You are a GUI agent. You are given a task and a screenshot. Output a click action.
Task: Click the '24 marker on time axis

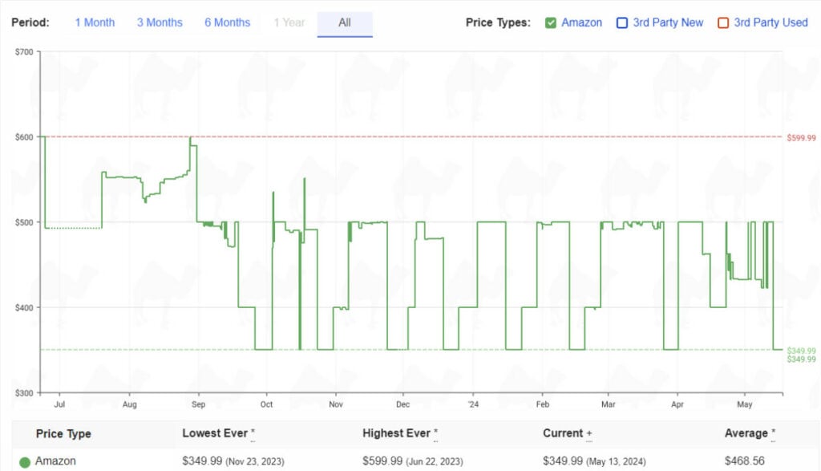472,404
